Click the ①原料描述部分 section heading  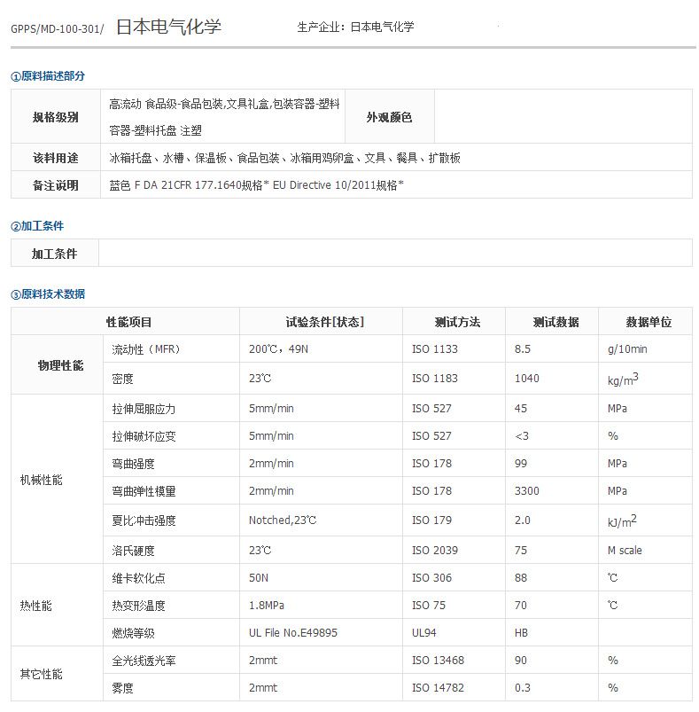[x=48, y=76]
